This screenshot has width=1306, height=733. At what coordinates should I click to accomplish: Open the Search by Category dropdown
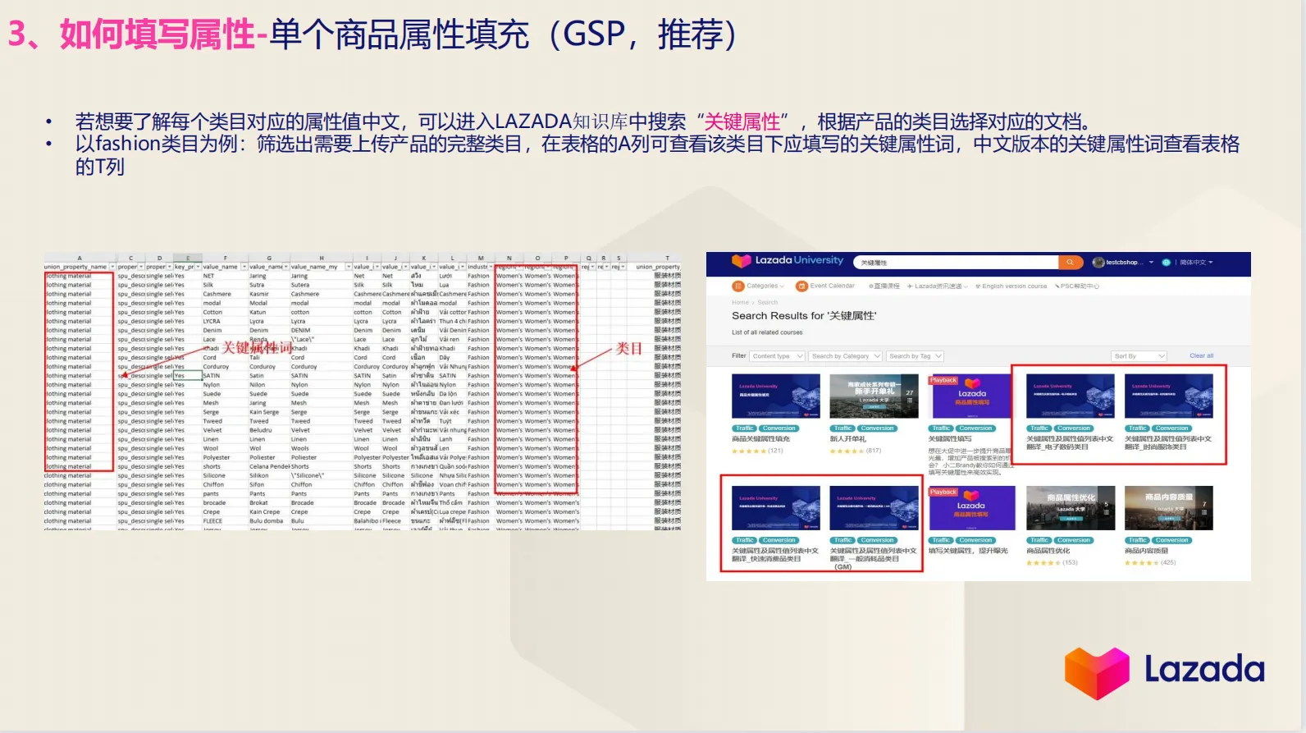(x=846, y=356)
